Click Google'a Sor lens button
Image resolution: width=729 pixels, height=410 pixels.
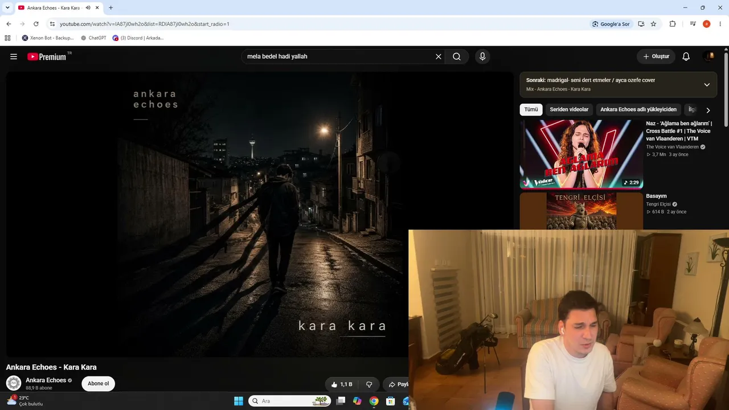611,24
